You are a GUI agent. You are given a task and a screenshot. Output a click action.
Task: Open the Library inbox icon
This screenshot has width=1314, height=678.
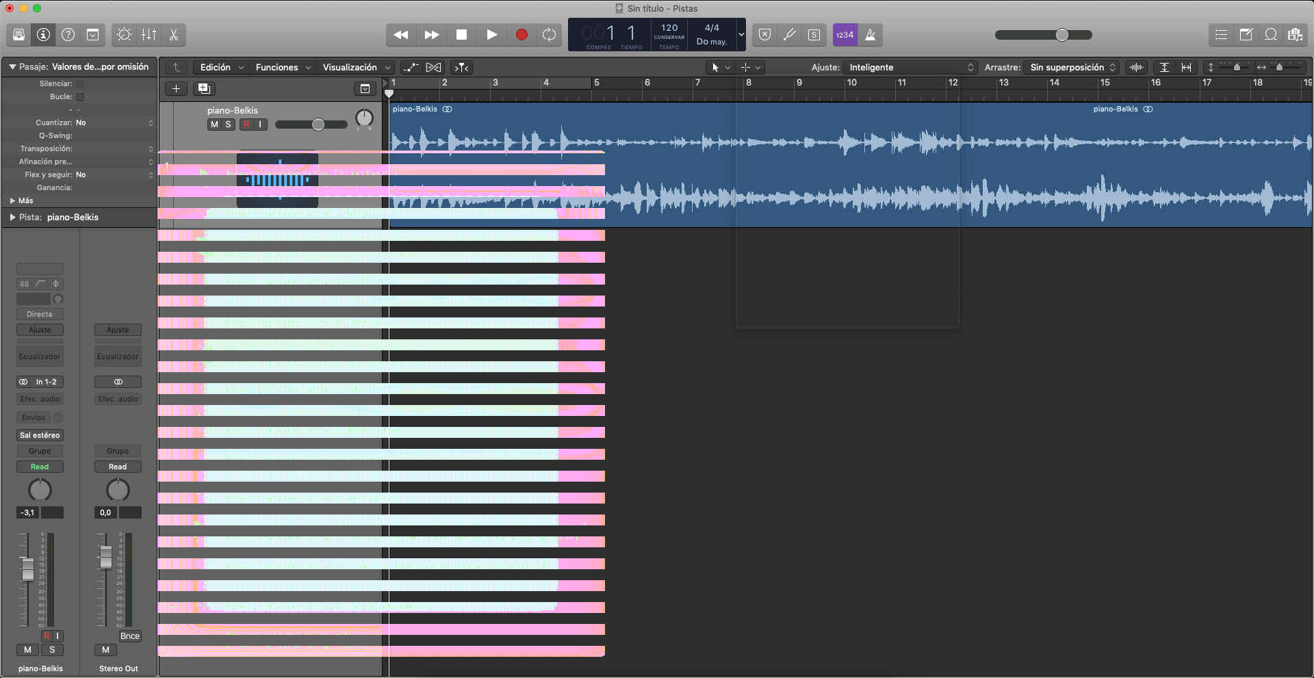pos(19,35)
